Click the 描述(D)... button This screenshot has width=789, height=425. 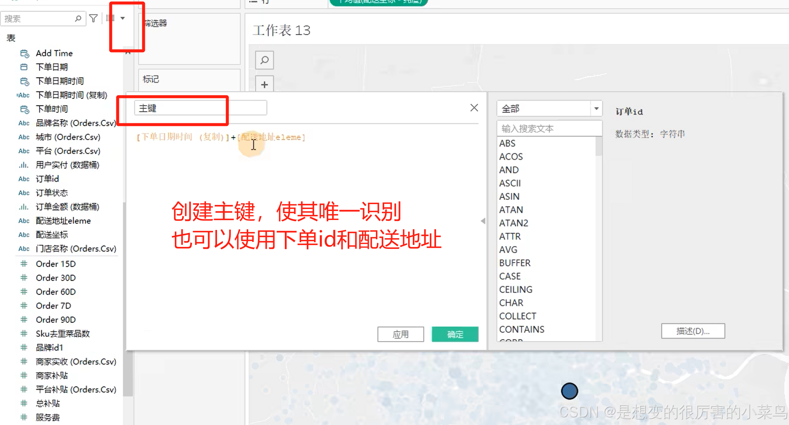pyautogui.click(x=693, y=331)
